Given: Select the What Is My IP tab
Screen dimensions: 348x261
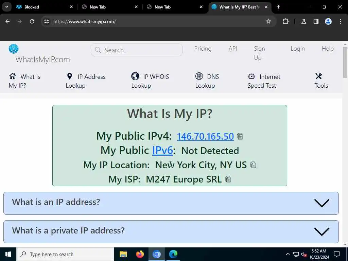Looking at the screenshot, I should pos(240,7).
